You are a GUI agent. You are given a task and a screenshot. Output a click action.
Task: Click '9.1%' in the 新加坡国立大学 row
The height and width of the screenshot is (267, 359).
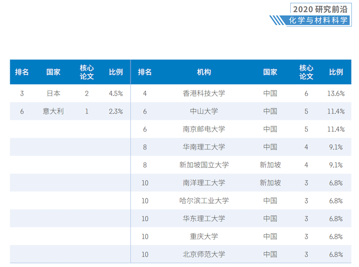(336, 165)
